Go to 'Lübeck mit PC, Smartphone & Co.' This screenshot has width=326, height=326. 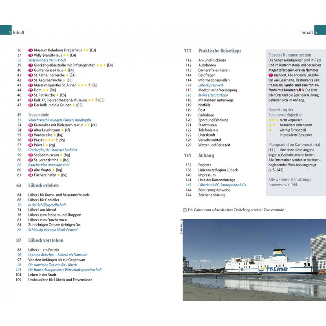(x=222, y=185)
